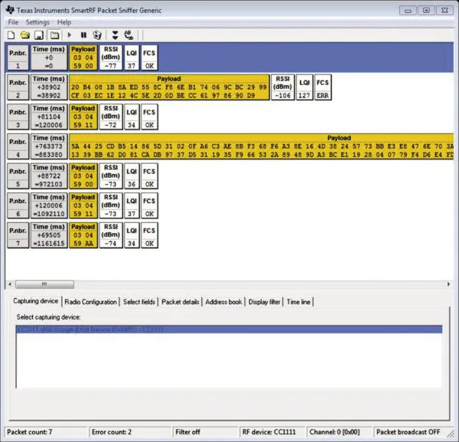Open the Display filter tab
This screenshot has width=459, height=442.
(265, 302)
